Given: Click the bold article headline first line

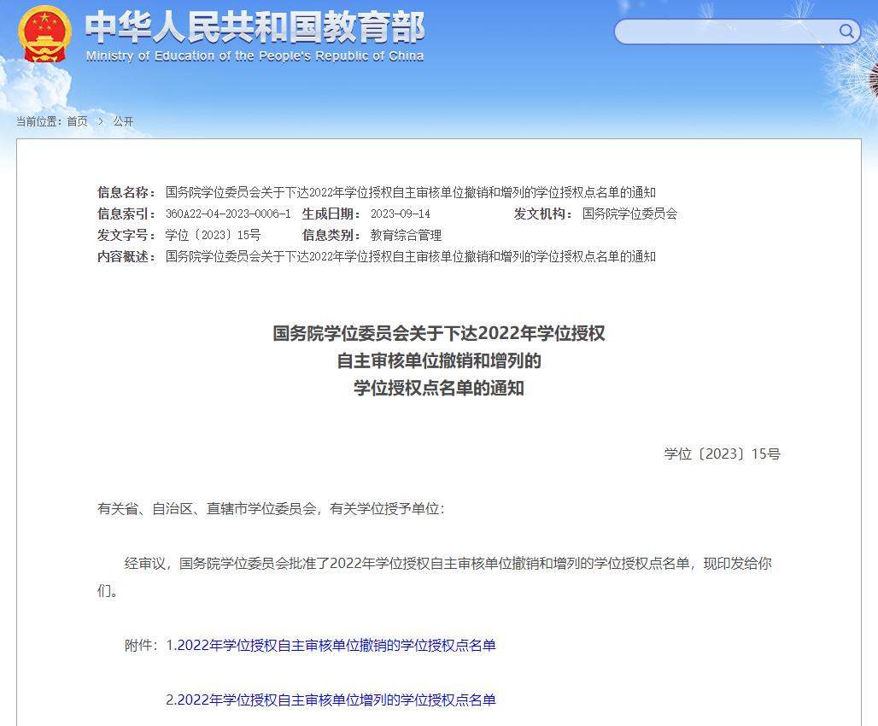Looking at the screenshot, I should [x=439, y=333].
